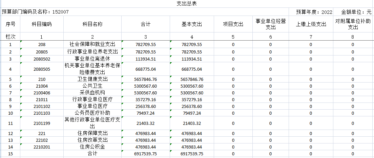Select the 科目编码 column header
The image size is (374, 158).
[x=42, y=24]
